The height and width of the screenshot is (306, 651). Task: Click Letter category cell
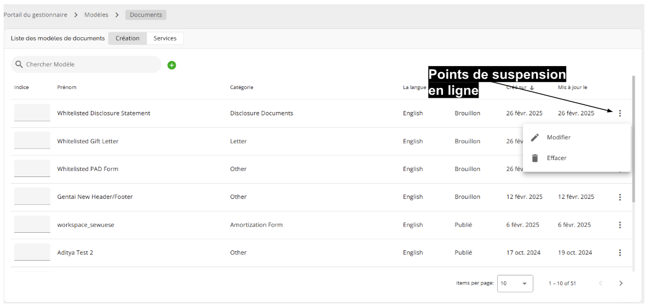238,141
